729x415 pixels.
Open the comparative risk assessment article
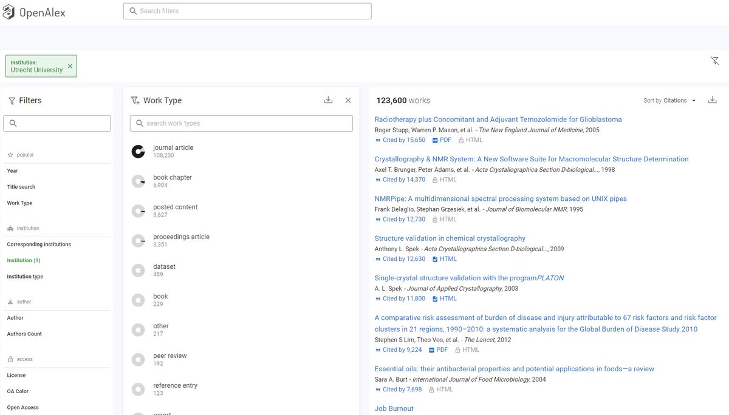pyautogui.click(x=546, y=323)
